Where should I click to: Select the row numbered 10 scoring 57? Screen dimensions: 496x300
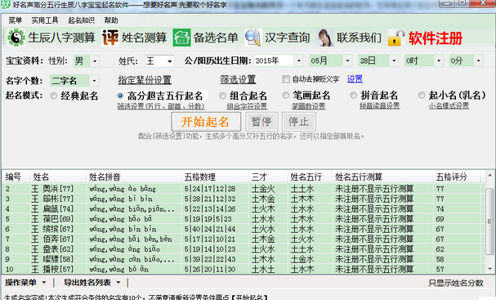pos(244,269)
